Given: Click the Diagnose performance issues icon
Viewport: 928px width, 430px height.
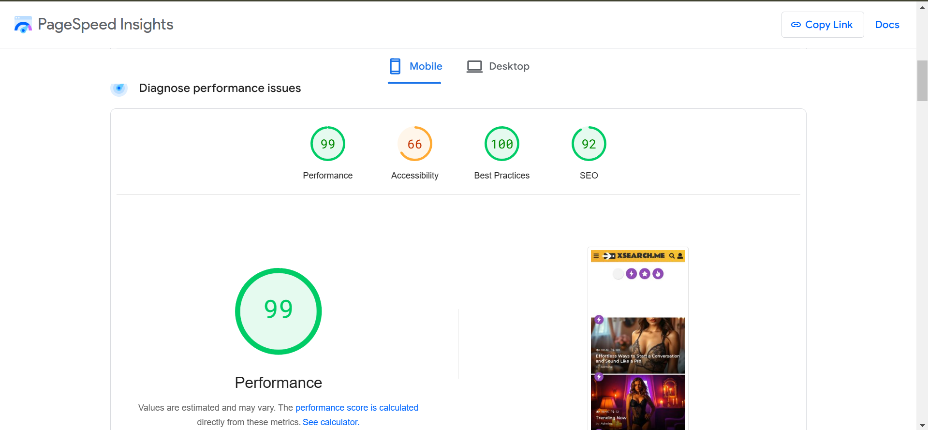Looking at the screenshot, I should coord(119,88).
